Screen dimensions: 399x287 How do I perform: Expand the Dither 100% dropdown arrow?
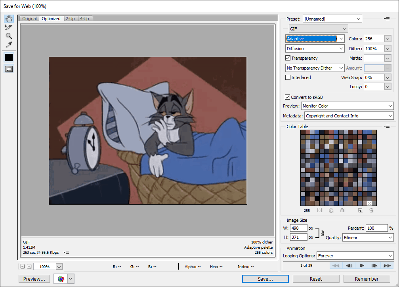pos(388,49)
